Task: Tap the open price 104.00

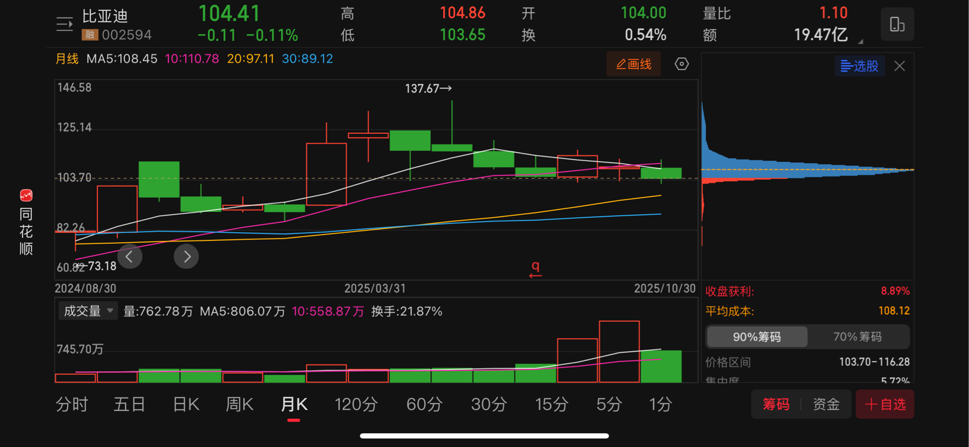Action: [x=643, y=13]
